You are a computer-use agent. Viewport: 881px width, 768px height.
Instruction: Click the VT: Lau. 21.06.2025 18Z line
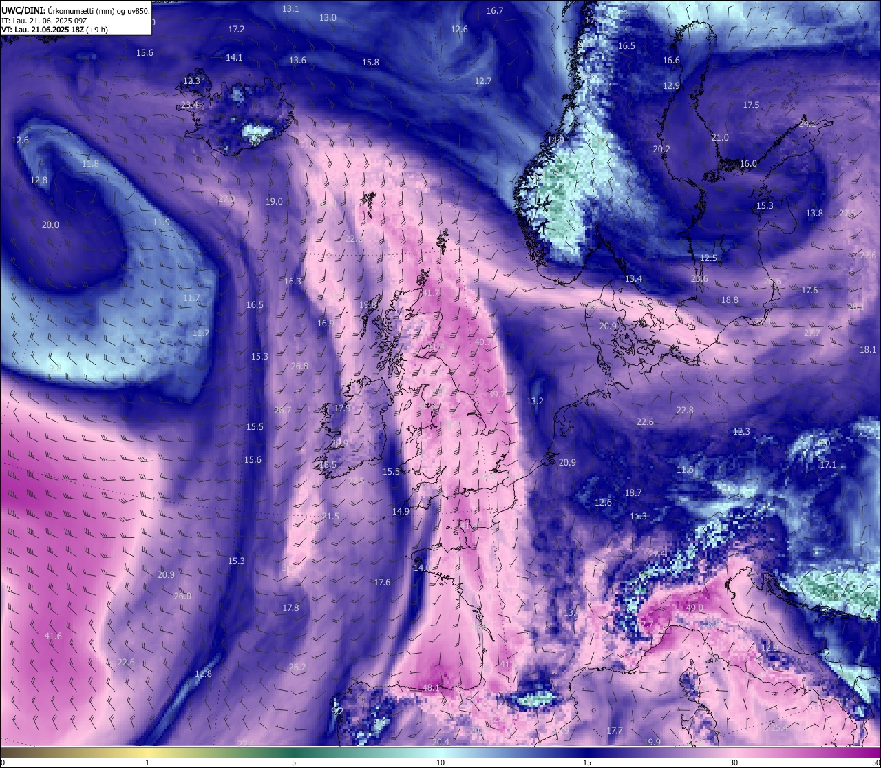pos(54,30)
